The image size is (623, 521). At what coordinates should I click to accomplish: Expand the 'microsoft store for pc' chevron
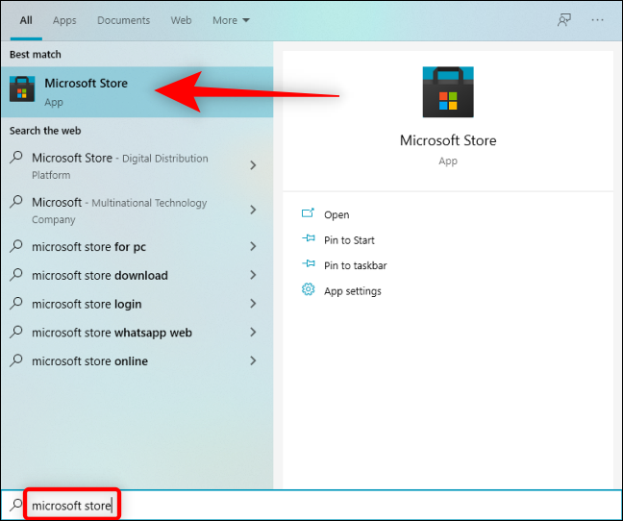tap(253, 247)
